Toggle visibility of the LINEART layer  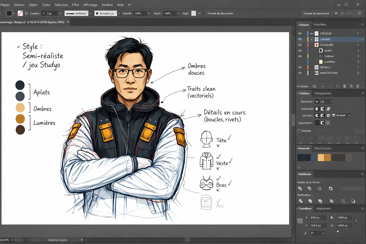(x=300, y=39)
